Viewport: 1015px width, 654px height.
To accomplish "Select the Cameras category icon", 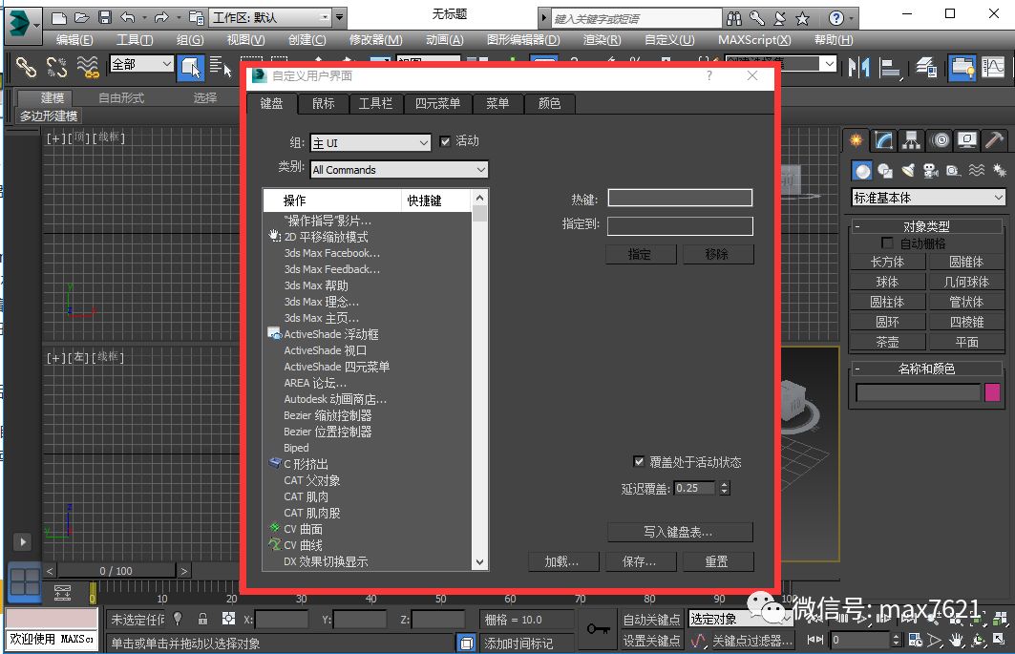I will (x=931, y=171).
